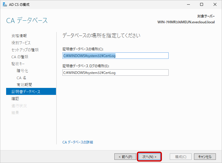Open 資格情報 step in sidebar
Screen dimensions: 222x163
pos(19,36)
